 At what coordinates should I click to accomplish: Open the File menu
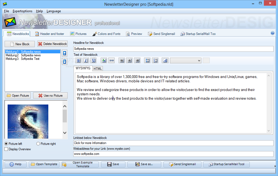pyautogui.click(x=7, y=11)
